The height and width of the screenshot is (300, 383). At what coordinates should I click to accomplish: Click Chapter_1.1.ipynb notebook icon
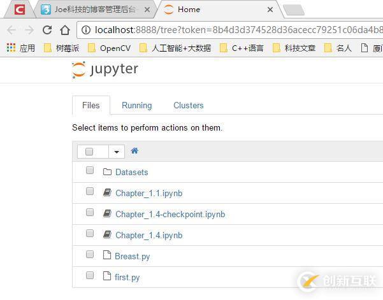point(107,192)
